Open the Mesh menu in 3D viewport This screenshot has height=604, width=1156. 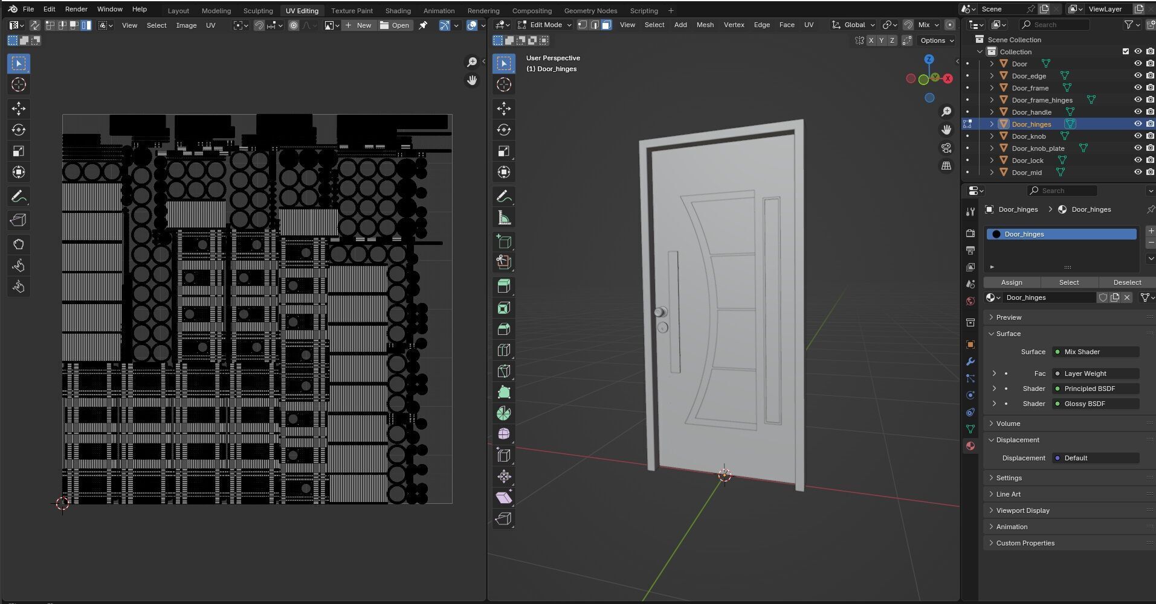(x=705, y=25)
